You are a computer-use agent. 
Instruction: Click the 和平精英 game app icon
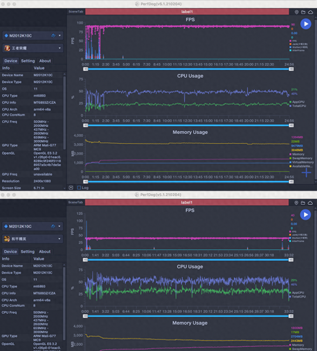(x=7, y=239)
